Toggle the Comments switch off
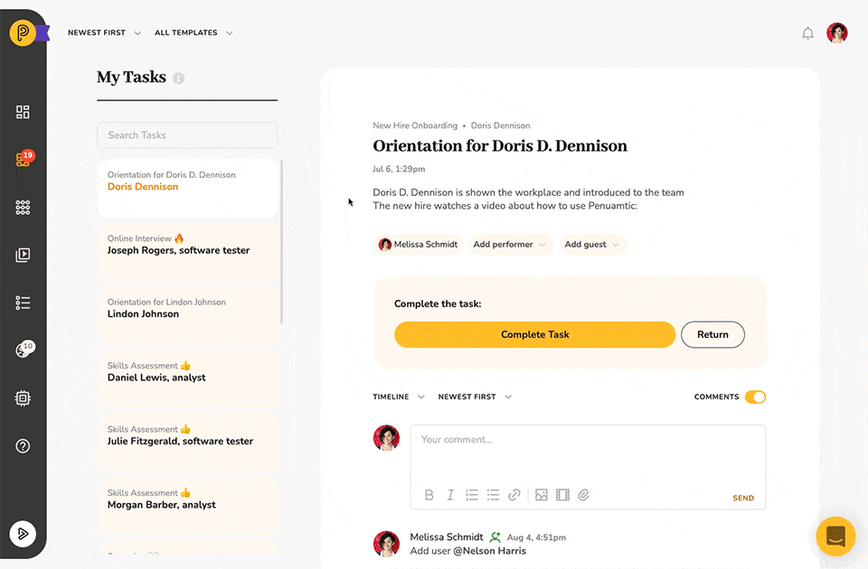Viewport: 868px width, 569px height. tap(755, 397)
